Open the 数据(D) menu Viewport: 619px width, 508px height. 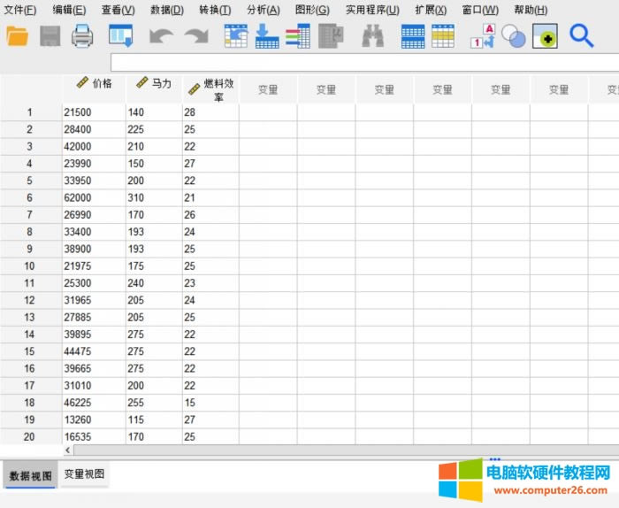tap(167, 10)
